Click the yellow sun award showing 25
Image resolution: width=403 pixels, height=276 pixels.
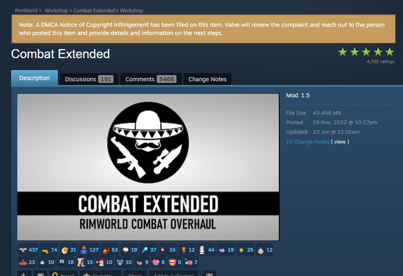245,250
